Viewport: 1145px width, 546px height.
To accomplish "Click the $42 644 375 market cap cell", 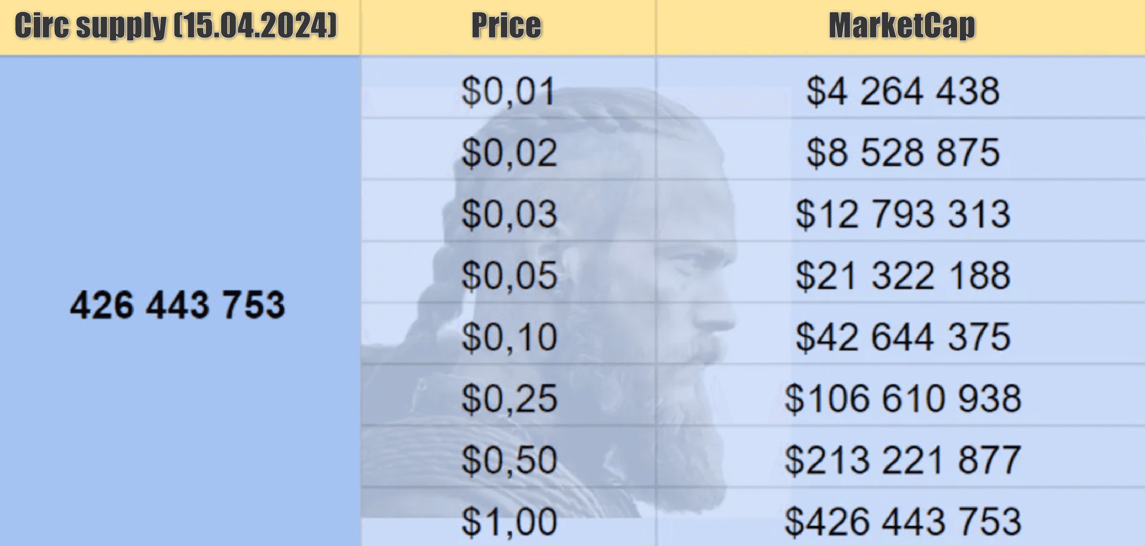I will pyautogui.click(x=900, y=334).
